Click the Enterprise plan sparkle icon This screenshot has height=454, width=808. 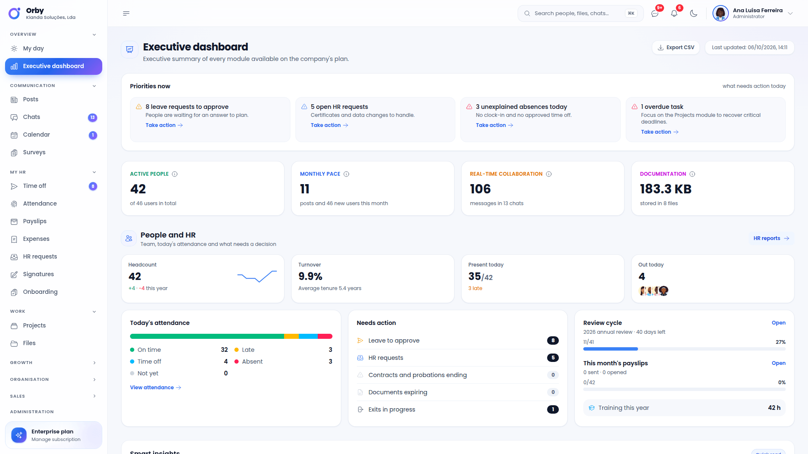coord(19,435)
